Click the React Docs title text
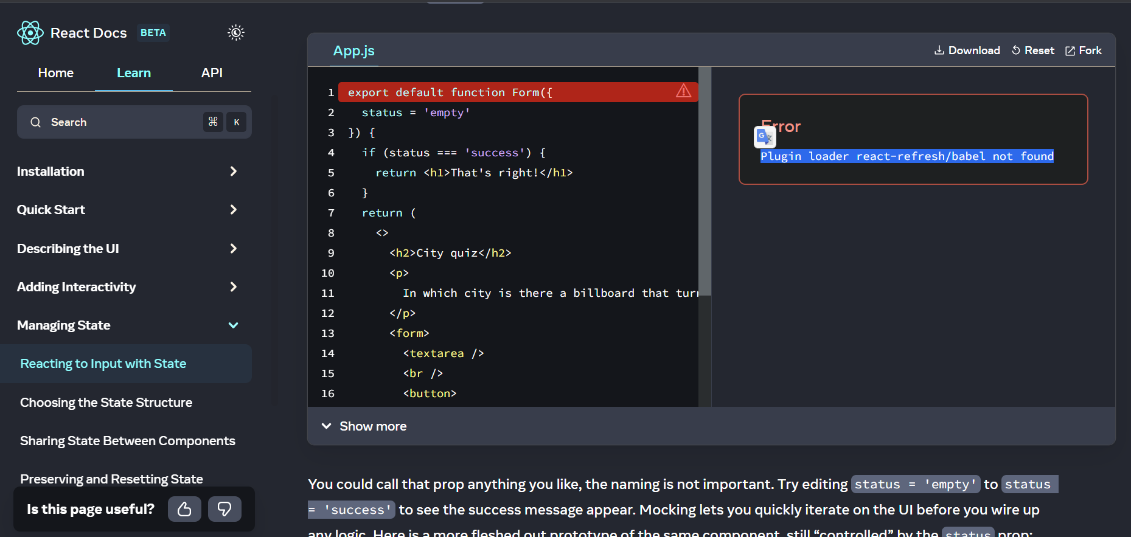1131x537 pixels. point(89,33)
